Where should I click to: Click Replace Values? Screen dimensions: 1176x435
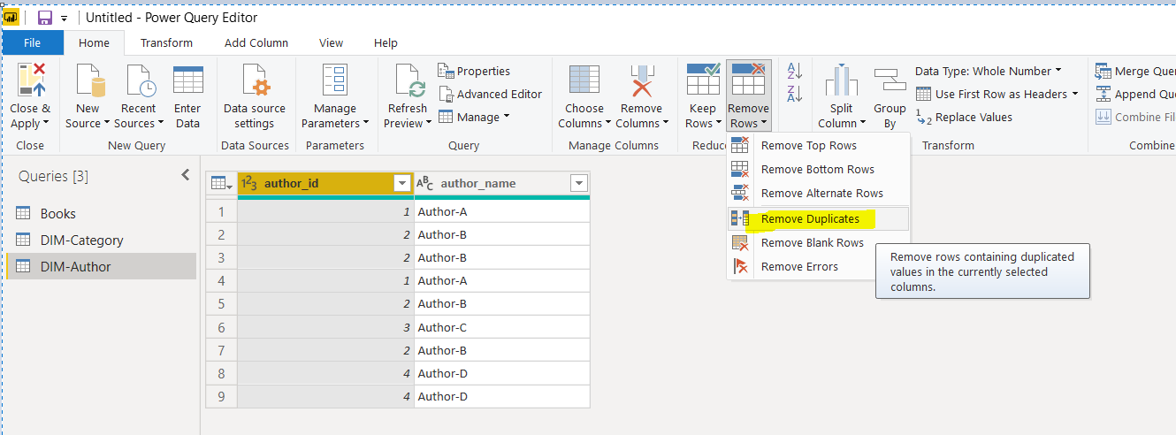[964, 117]
